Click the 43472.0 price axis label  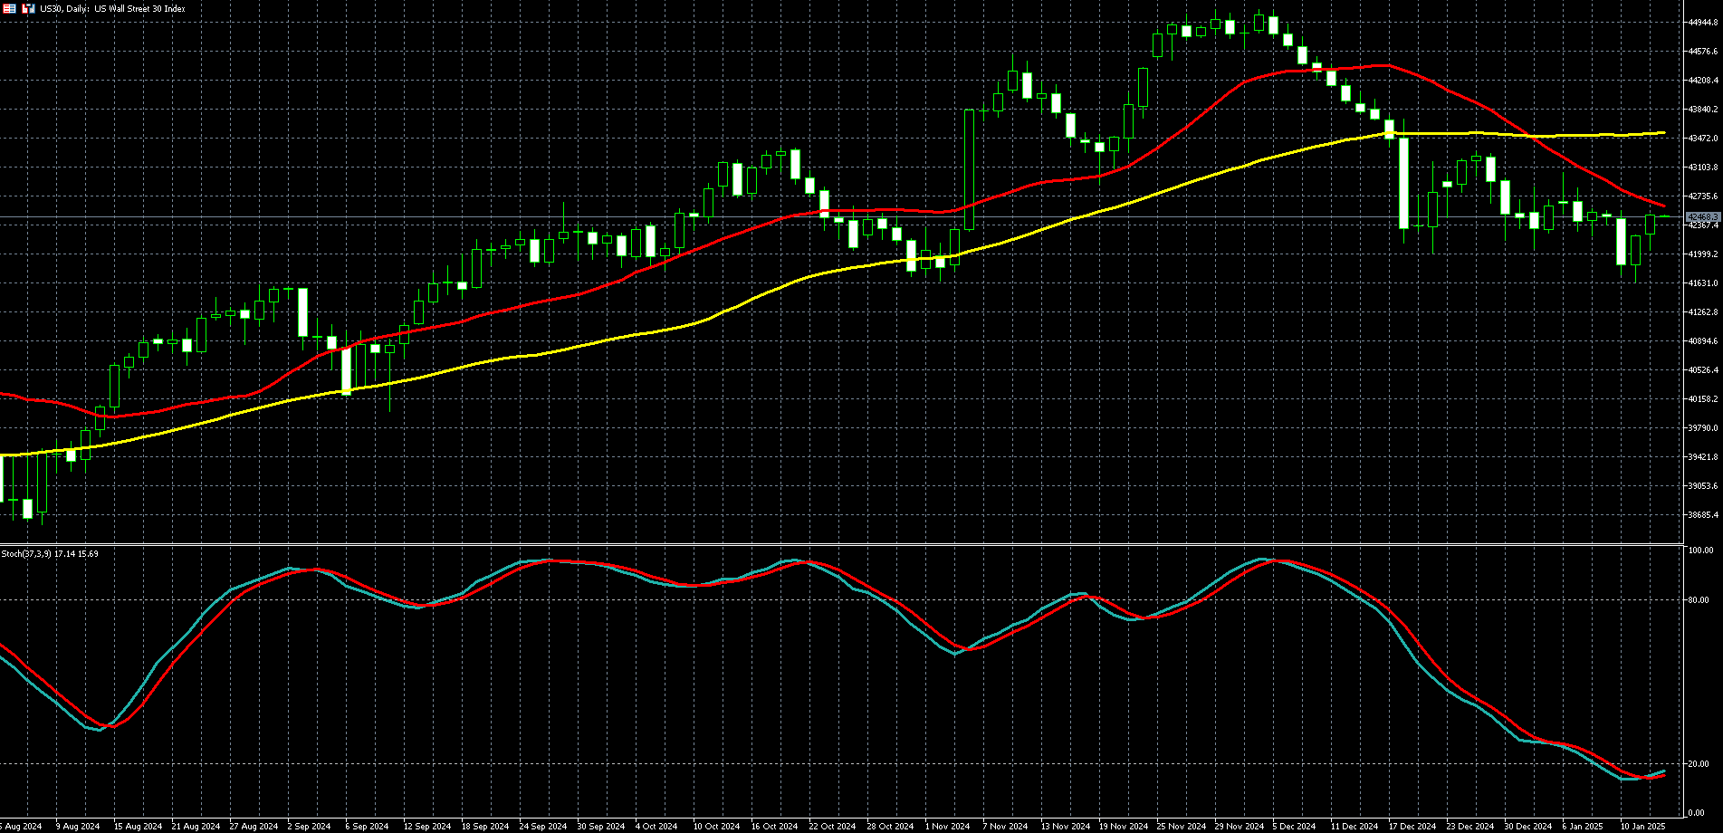1703,139
